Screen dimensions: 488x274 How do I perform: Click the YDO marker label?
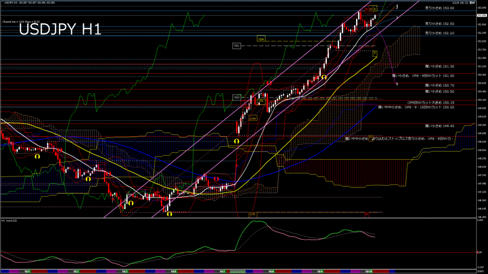tap(237, 98)
